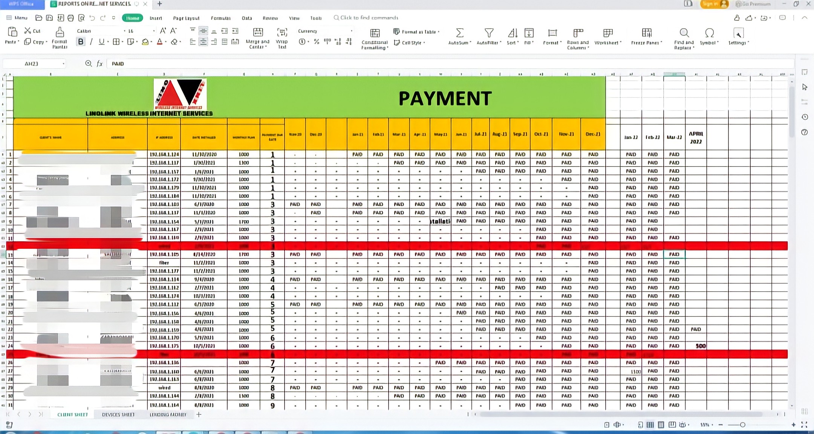Click the AutoSum sigma icon
This screenshot has height=434, width=814.
pos(459,33)
